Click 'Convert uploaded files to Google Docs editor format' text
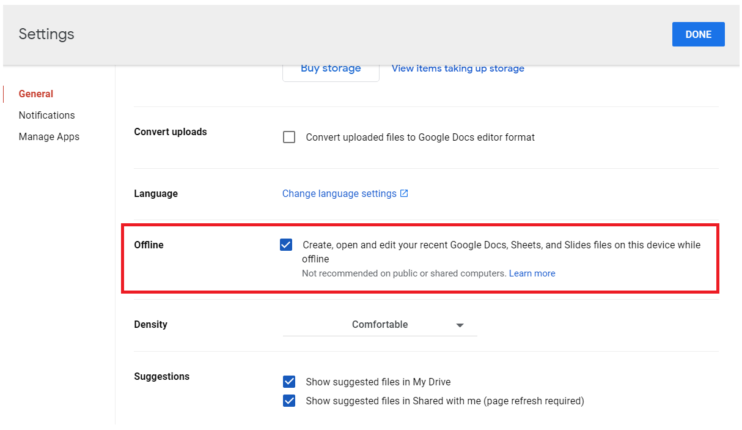This screenshot has width=742, height=430. [x=420, y=137]
